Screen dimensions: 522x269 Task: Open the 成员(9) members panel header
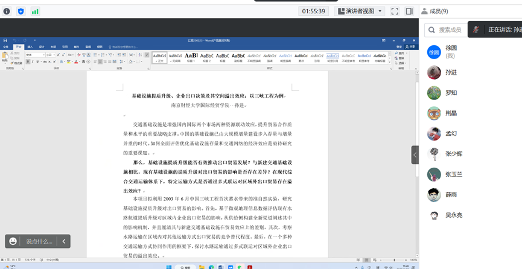[434, 11]
